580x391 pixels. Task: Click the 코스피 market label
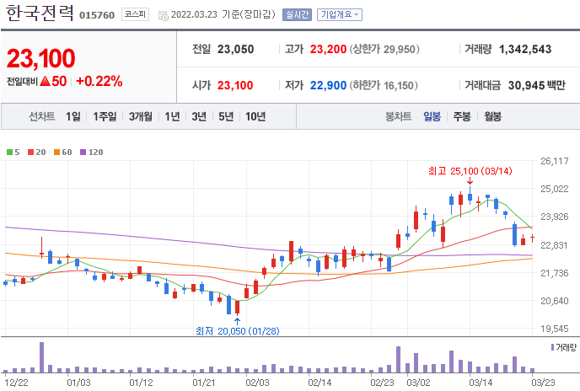tap(135, 14)
